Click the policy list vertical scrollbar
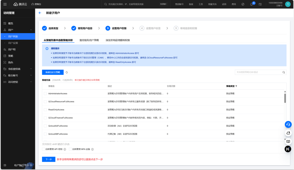 [285, 98]
